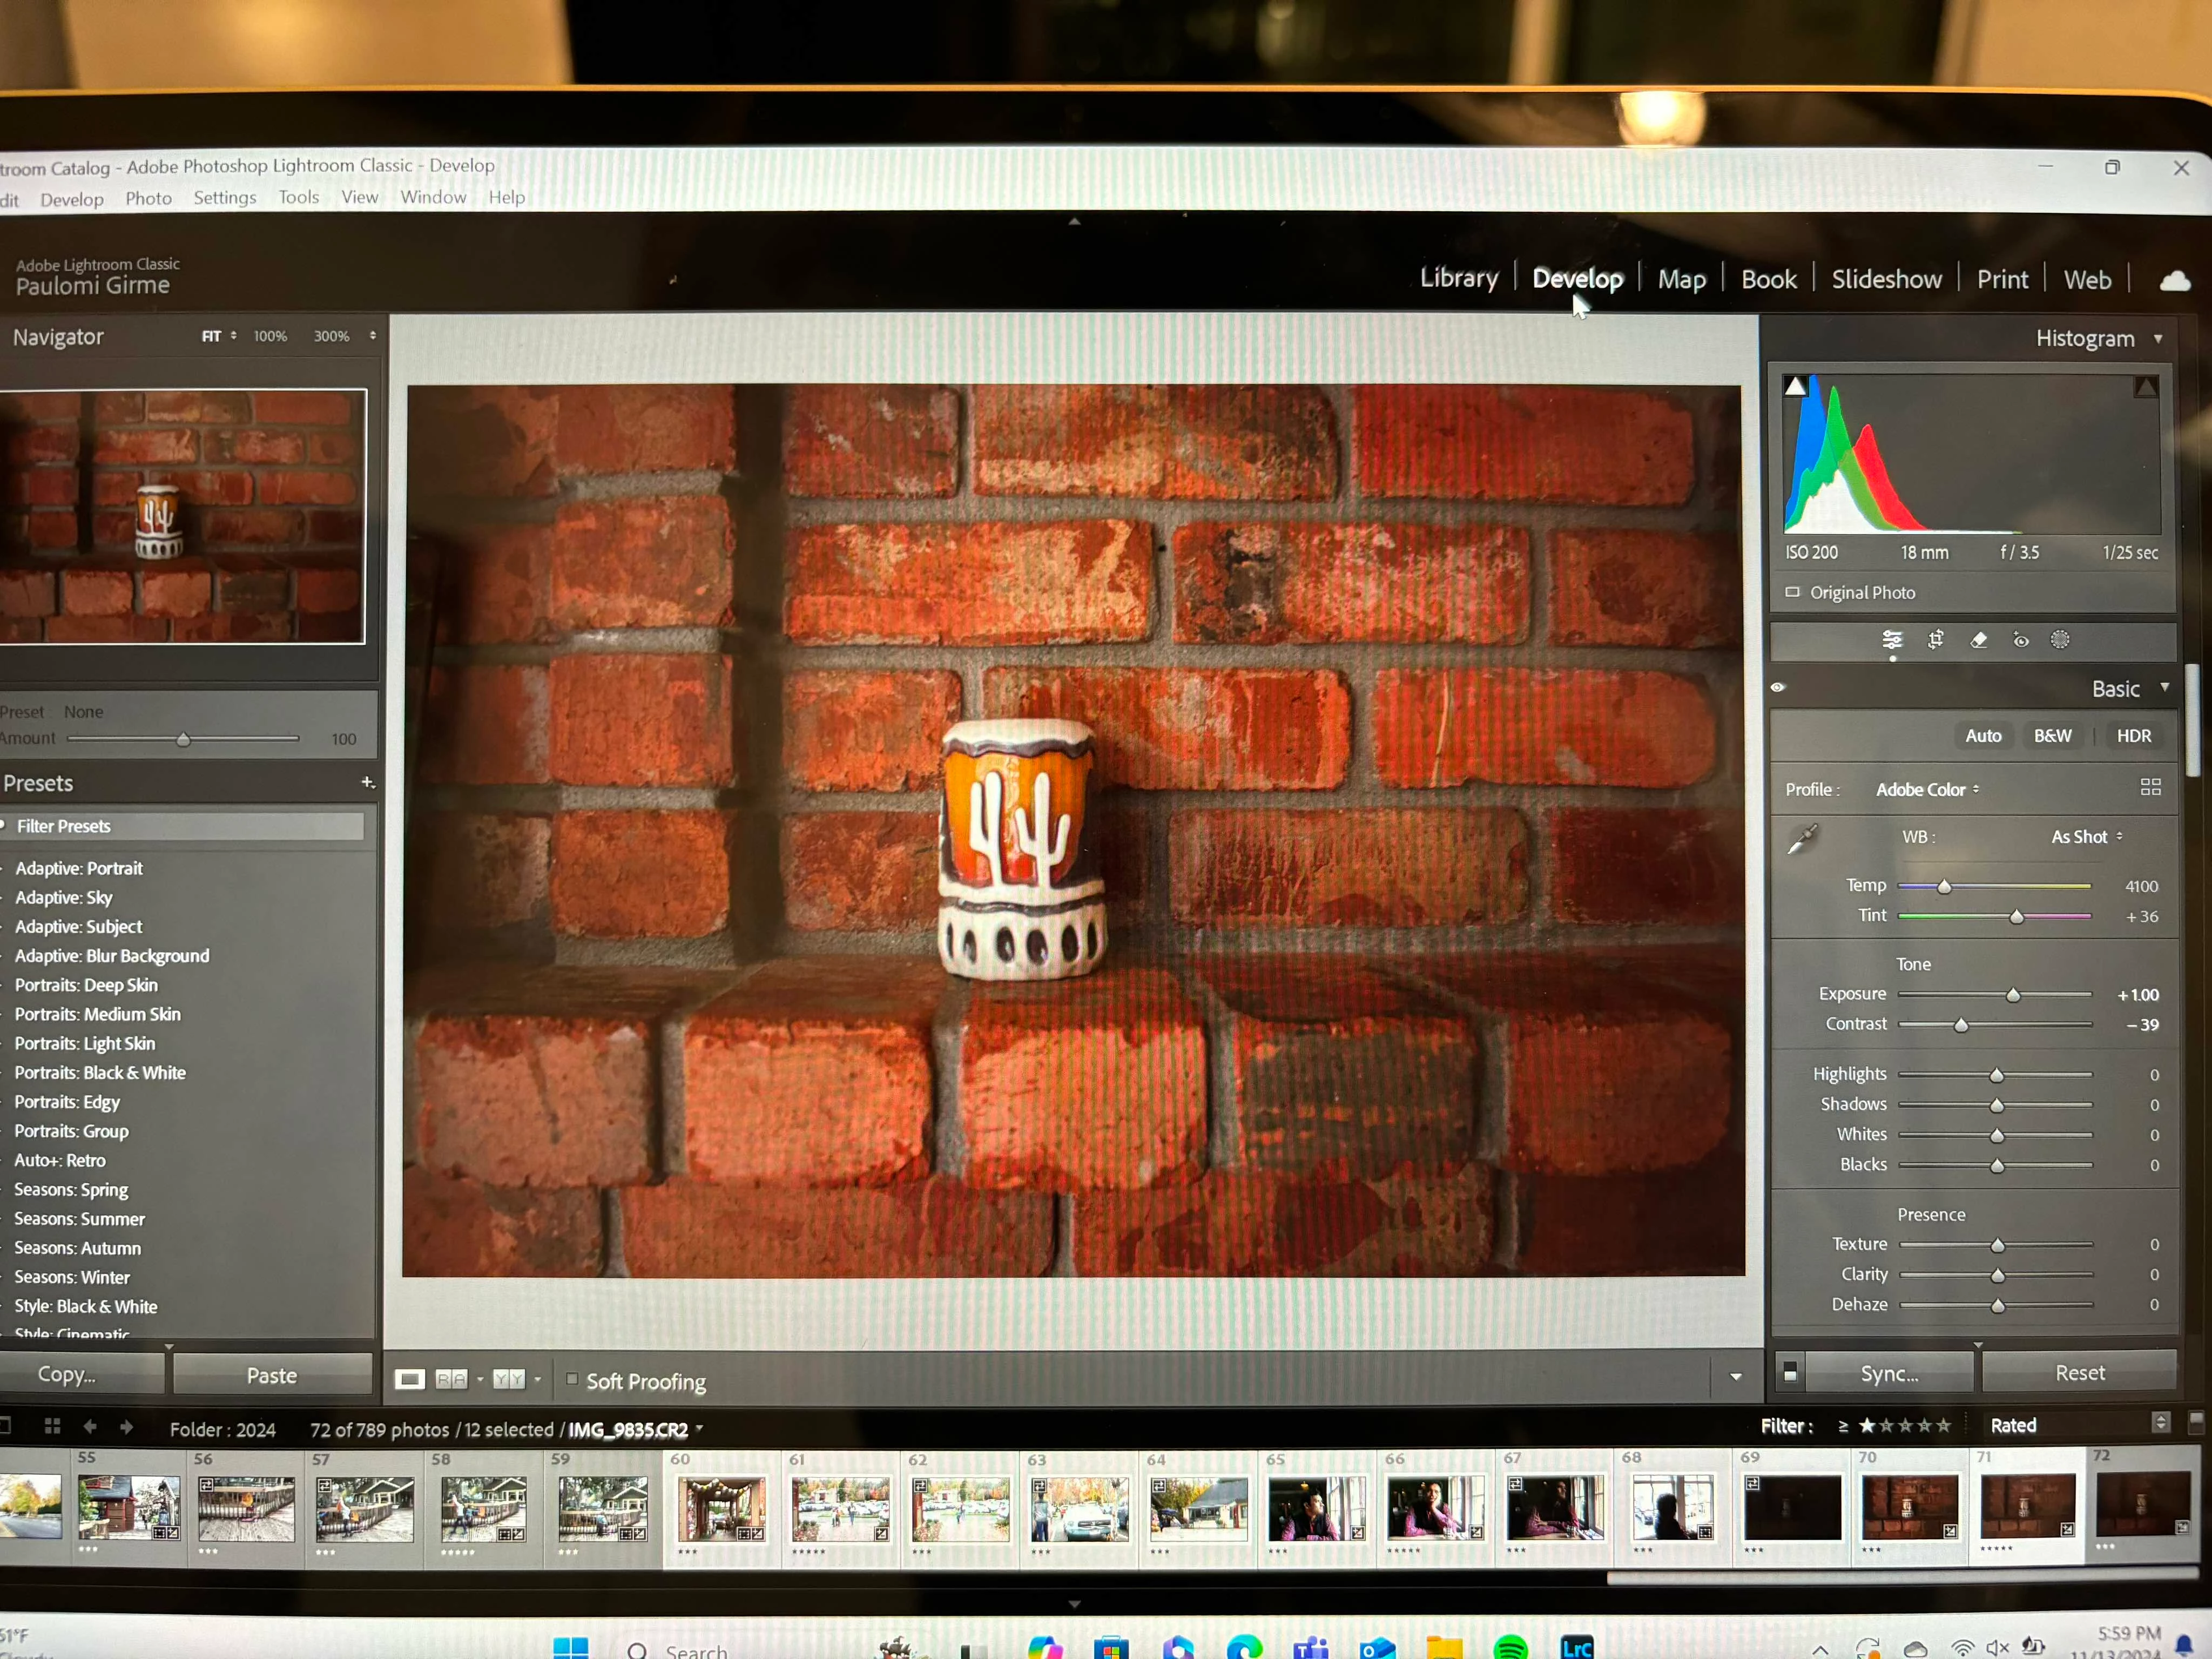Select the Red Eye Correction tool

point(2021,640)
